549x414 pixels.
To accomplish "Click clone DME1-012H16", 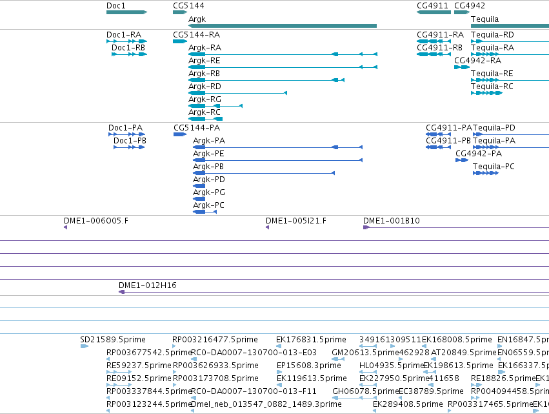I will (x=147, y=285).
